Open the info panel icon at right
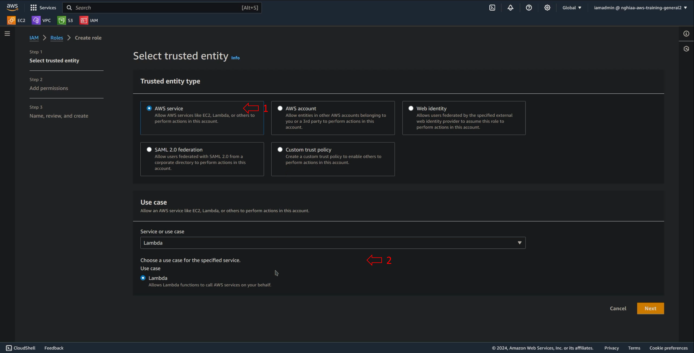The image size is (694, 353). pos(686,34)
